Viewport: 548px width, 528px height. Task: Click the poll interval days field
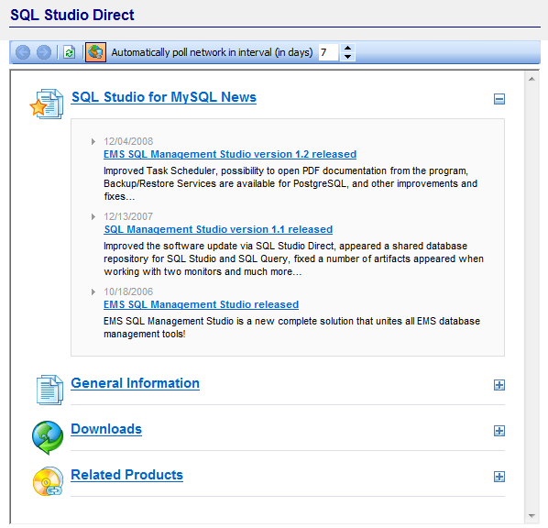point(328,52)
